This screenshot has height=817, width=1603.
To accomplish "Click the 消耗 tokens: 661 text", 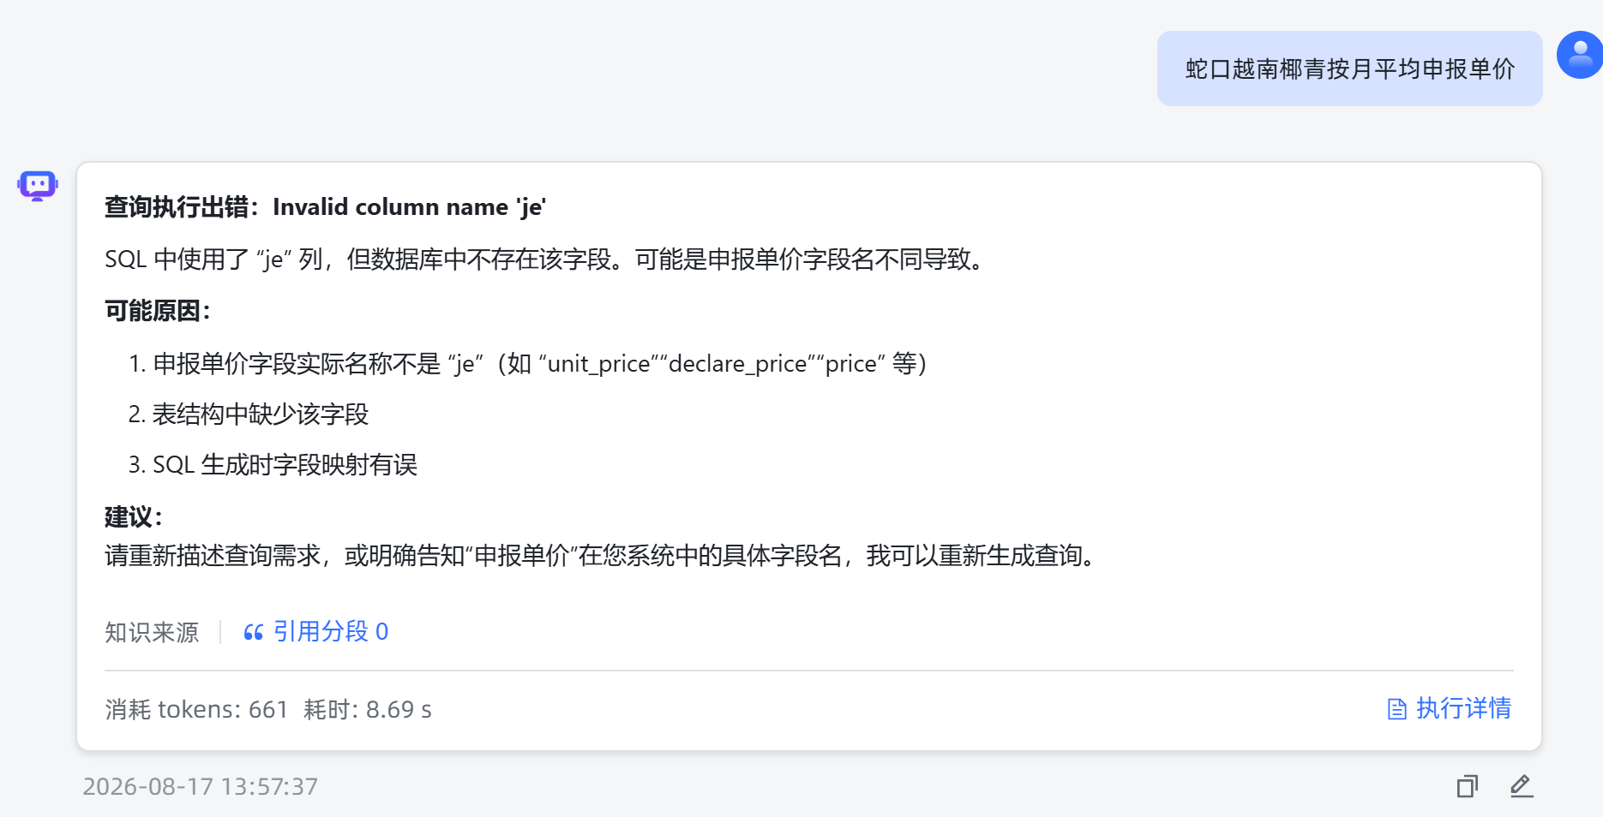I will click(x=196, y=709).
